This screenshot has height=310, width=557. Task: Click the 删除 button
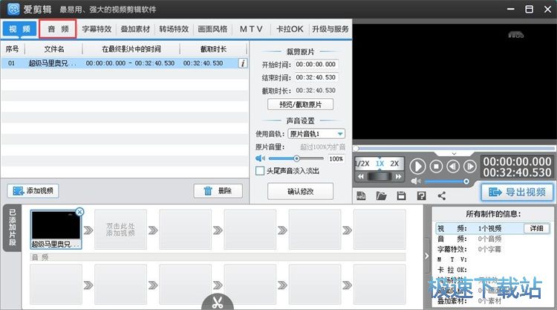tap(218, 191)
